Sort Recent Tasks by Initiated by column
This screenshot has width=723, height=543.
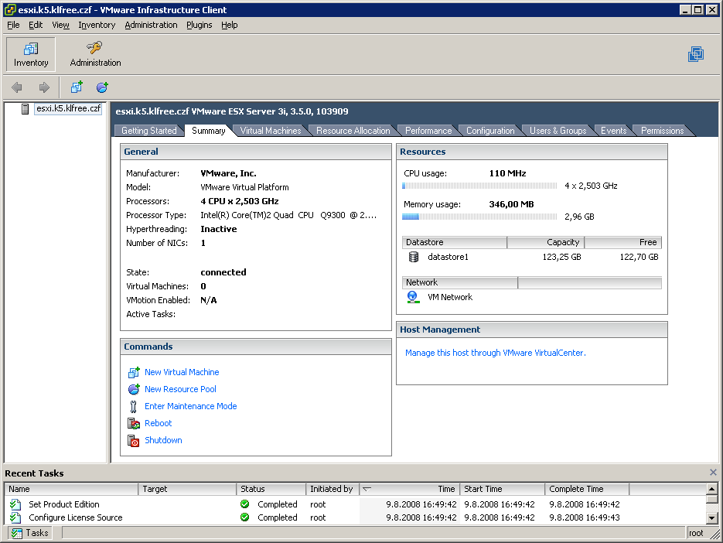(x=333, y=489)
